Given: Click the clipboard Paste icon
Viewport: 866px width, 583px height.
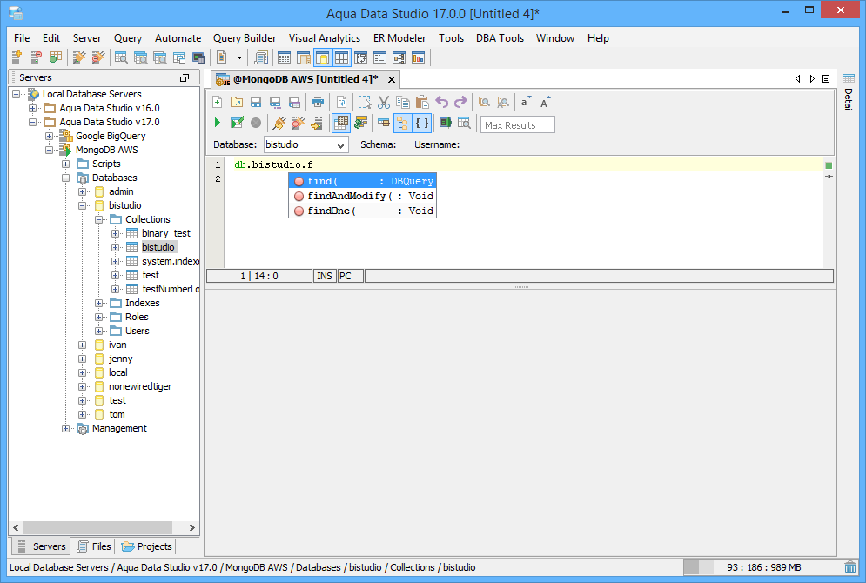Looking at the screenshot, I should [422, 102].
